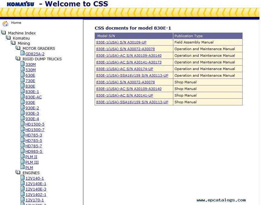261x205 pixels.
Task: Click the Model S/N column header
Action: (x=134, y=36)
